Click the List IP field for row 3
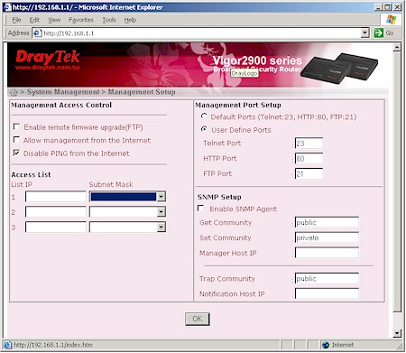406x353 pixels. pos(56,228)
